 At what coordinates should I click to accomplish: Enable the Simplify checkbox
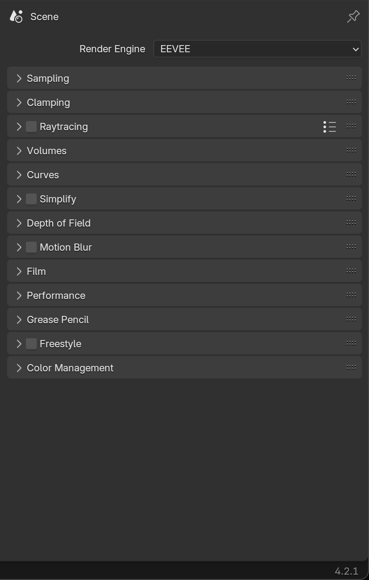(x=31, y=199)
